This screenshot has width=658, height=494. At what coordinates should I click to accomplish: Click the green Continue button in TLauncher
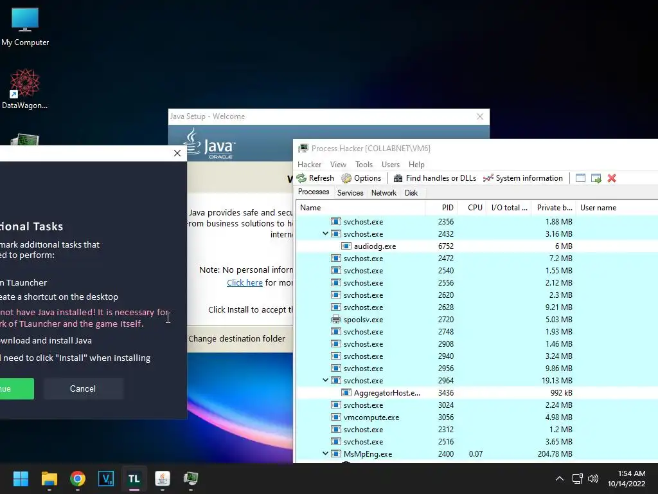click(16, 389)
